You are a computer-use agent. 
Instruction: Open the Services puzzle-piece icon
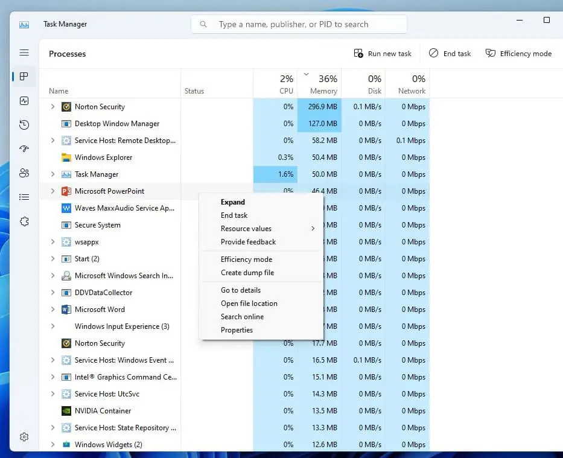tap(24, 221)
